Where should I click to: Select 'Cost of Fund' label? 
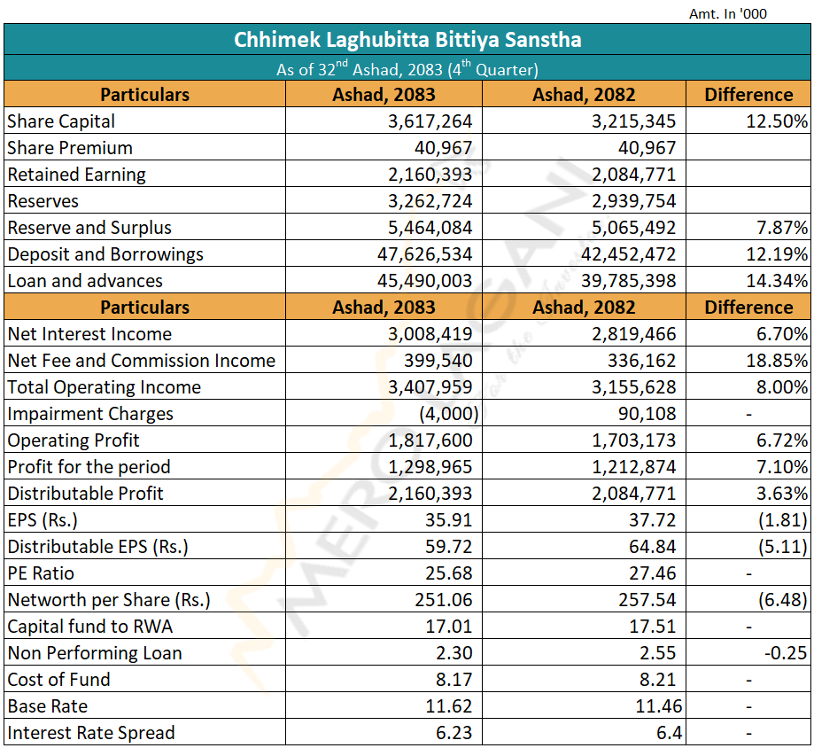click(58, 680)
